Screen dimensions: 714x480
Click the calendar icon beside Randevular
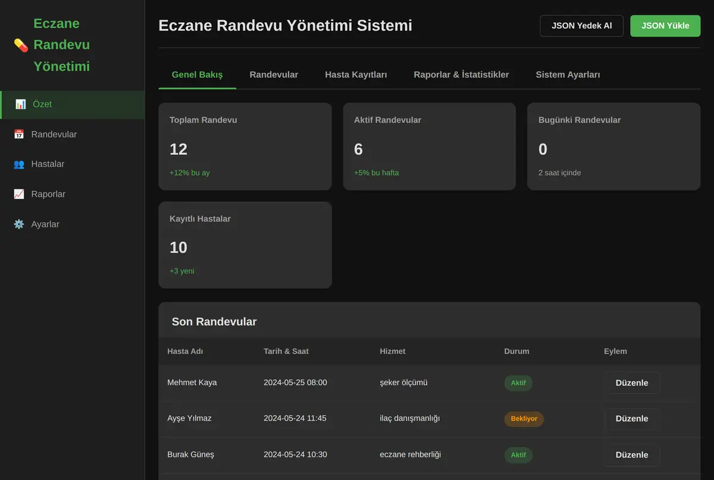click(19, 135)
